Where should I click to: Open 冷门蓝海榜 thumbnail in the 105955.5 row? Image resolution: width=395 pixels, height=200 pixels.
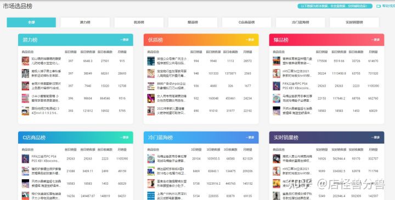tap(151, 159)
